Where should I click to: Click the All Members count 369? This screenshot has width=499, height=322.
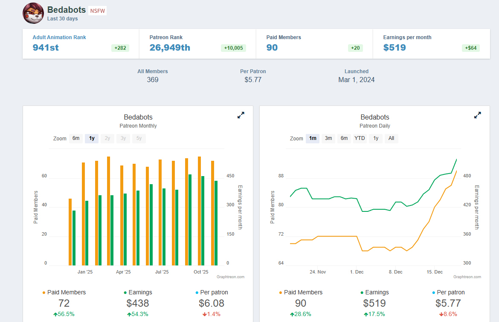pos(152,80)
